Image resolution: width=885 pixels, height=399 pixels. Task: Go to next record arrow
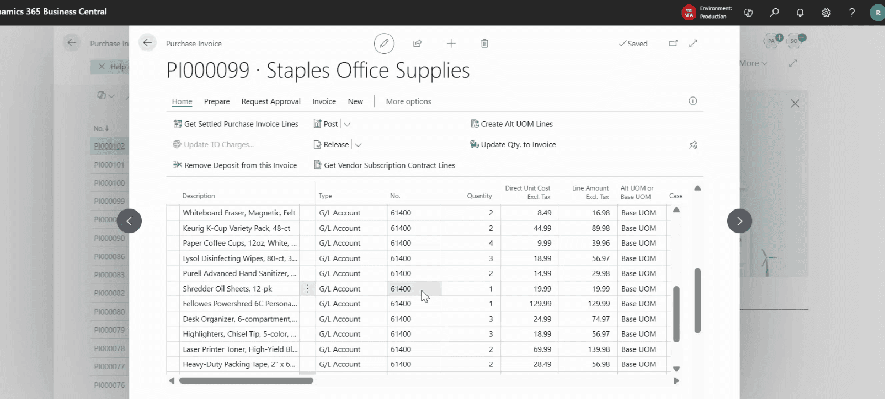(739, 221)
